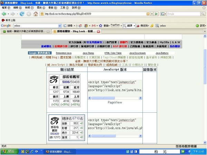Click the green Go arrow button
The width and height of the screenshot is (207, 155).
[x=156, y=14]
